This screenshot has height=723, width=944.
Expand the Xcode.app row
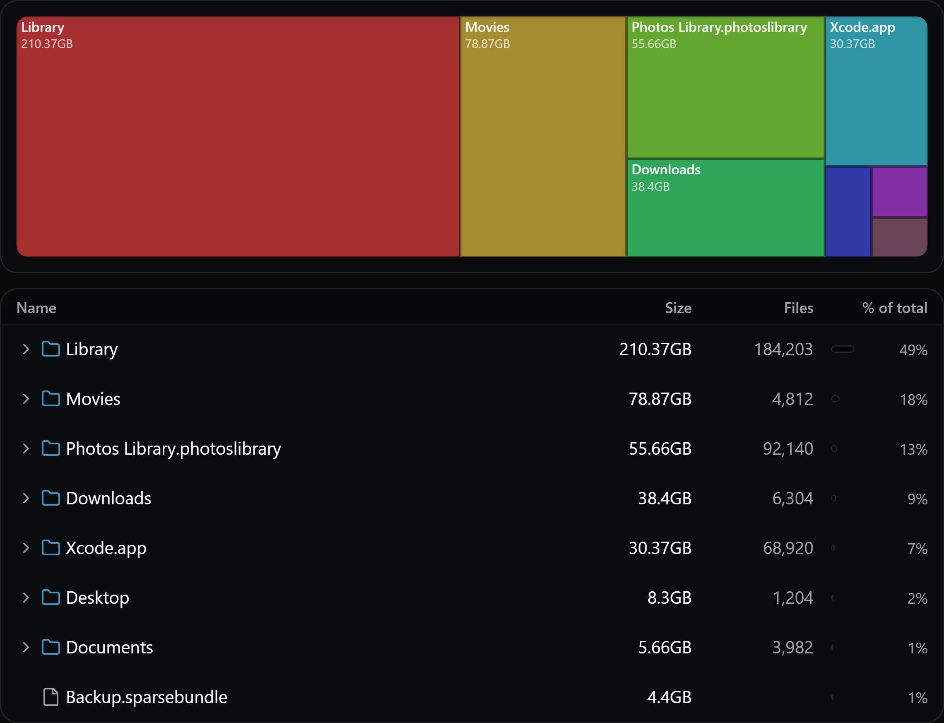tap(26, 548)
